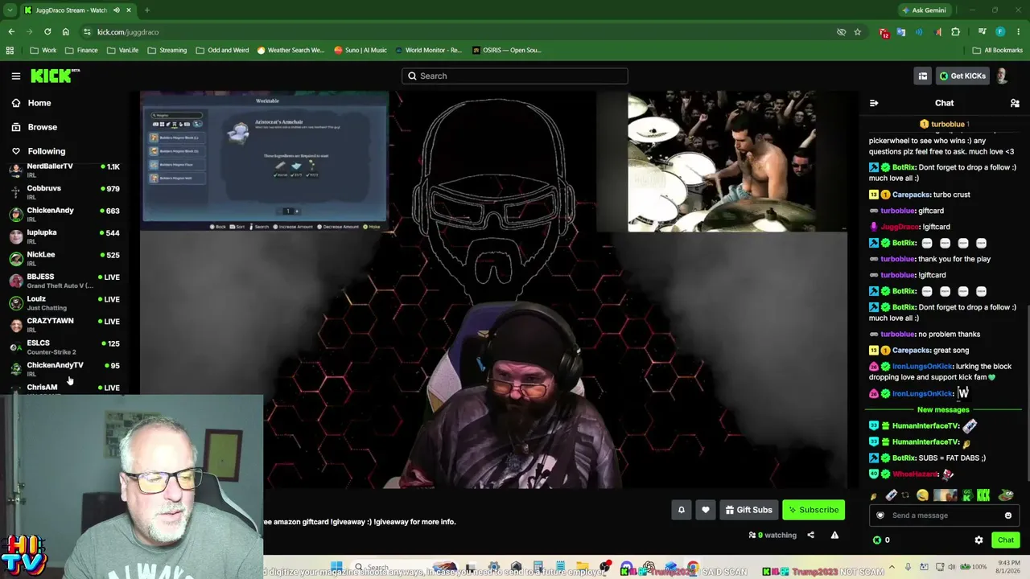The width and height of the screenshot is (1030, 579).
Task: Collapse the chat panel with the arrow icon
Action: pyautogui.click(x=874, y=103)
